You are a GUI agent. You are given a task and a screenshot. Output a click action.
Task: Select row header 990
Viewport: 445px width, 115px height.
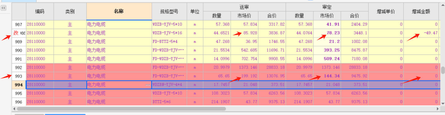coord(19,50)
